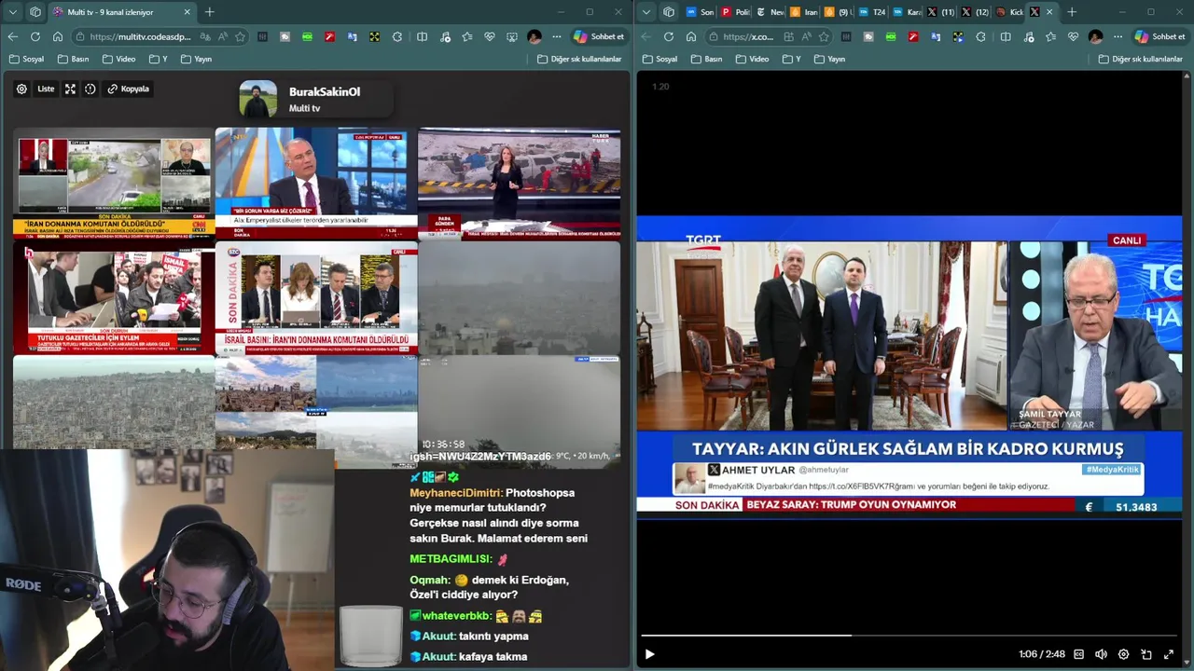The height and width of the screenshot is (671, 1194).
Task: Open extensions puzzle icon in left window
Action: 397,36
